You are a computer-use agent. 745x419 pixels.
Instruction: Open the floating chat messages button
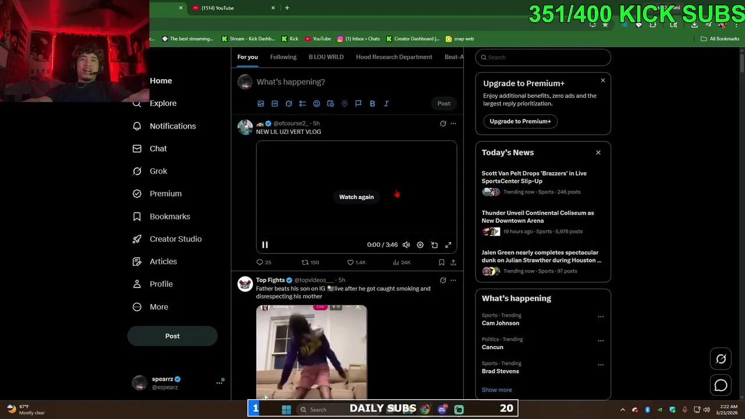coord(721,385)
